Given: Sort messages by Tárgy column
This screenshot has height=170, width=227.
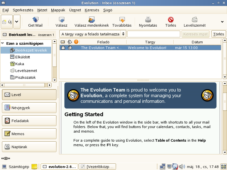Looking at the screenshot, I should coord(150,42).
